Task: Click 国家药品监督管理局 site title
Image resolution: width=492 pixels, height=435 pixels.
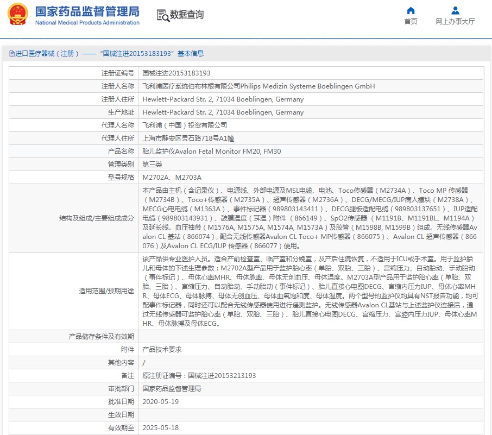Action: tap(87, 11)
